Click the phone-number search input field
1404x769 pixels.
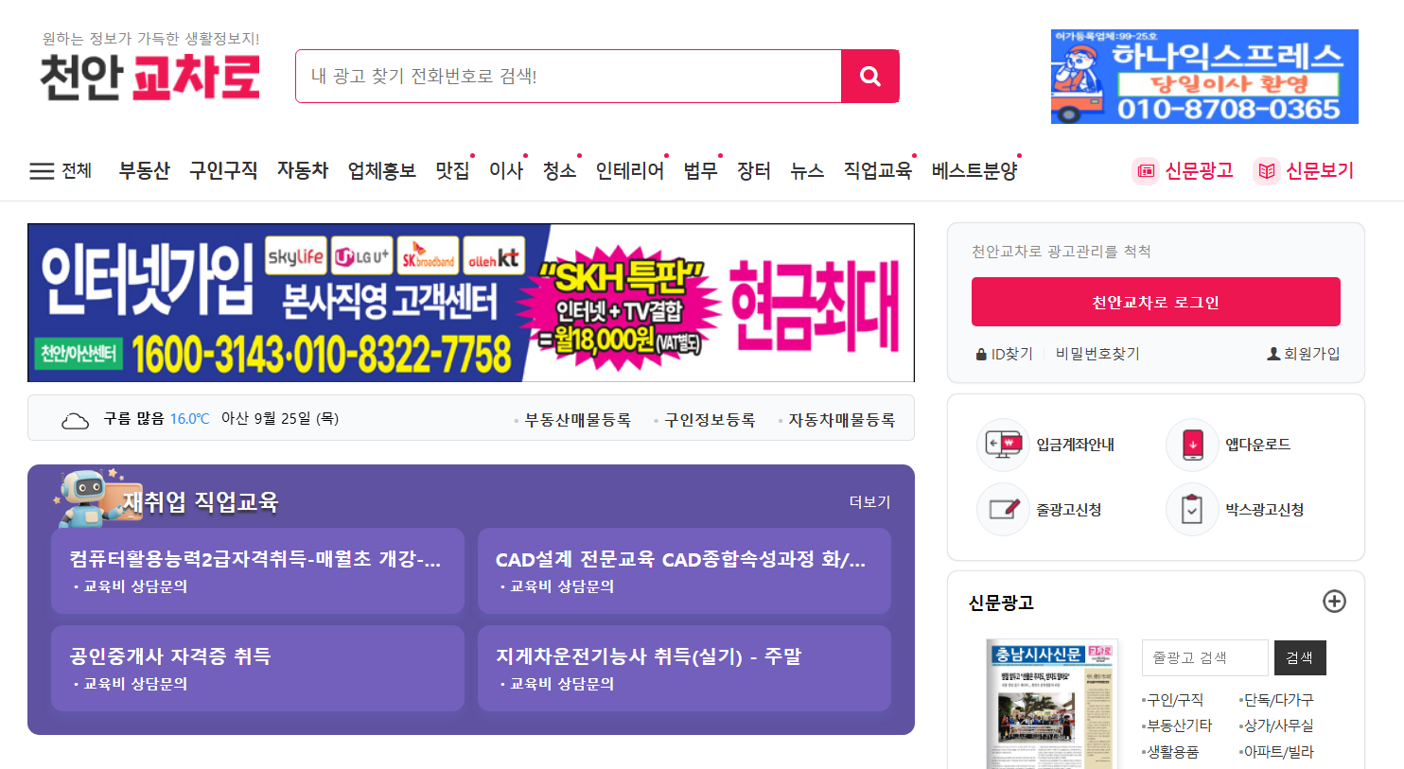tap(569, 77)
